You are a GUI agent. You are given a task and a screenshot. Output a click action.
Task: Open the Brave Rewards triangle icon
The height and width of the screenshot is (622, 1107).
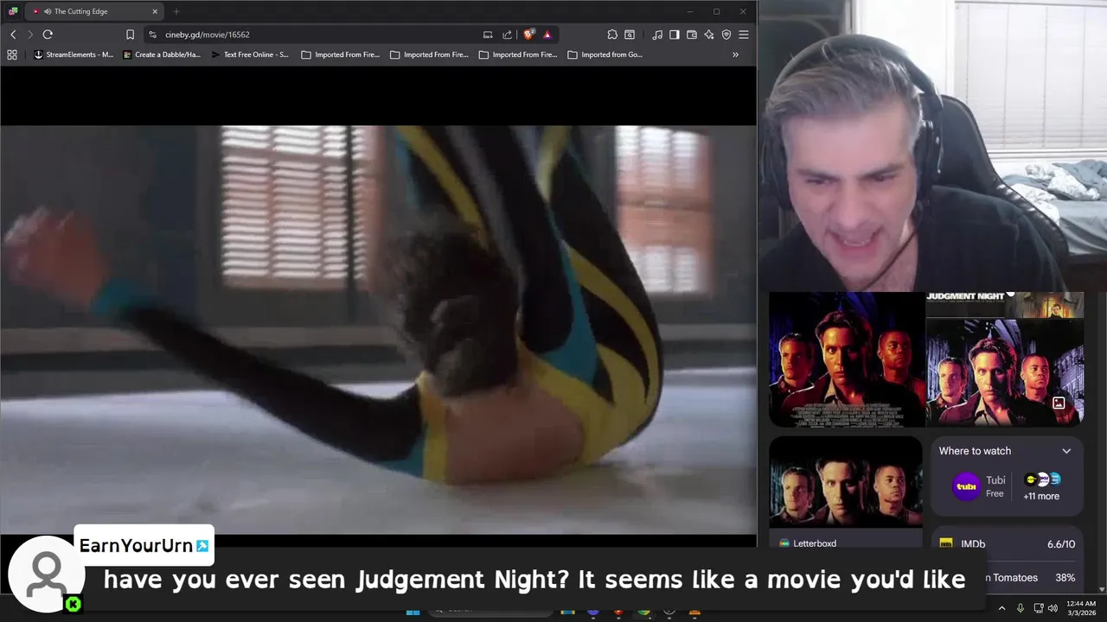(x=547, y=35)
